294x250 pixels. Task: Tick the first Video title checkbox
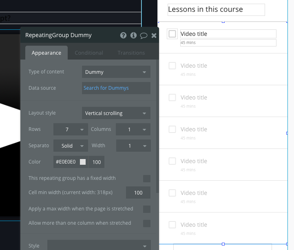172,34
